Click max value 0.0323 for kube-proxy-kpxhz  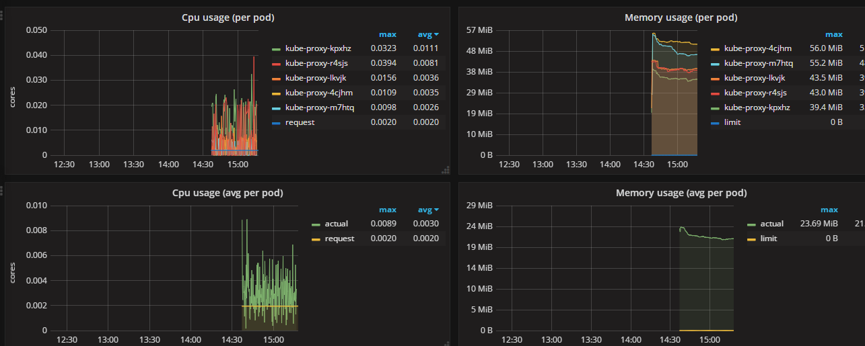tap(383, 48)
